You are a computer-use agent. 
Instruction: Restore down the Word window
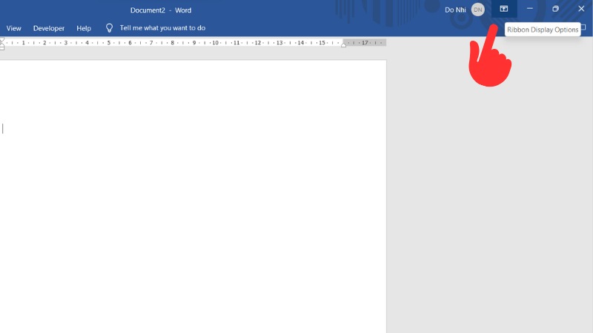pos(555,9)
